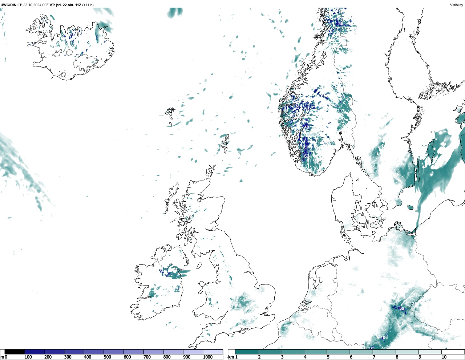Click the '500' tick label on metre scale

pos(107,357)
